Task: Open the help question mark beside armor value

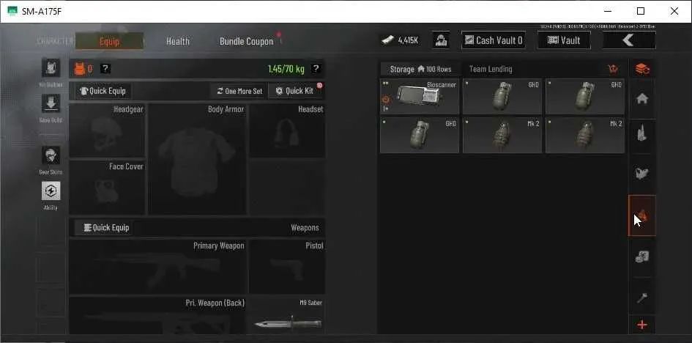Action: pos(105,69)
